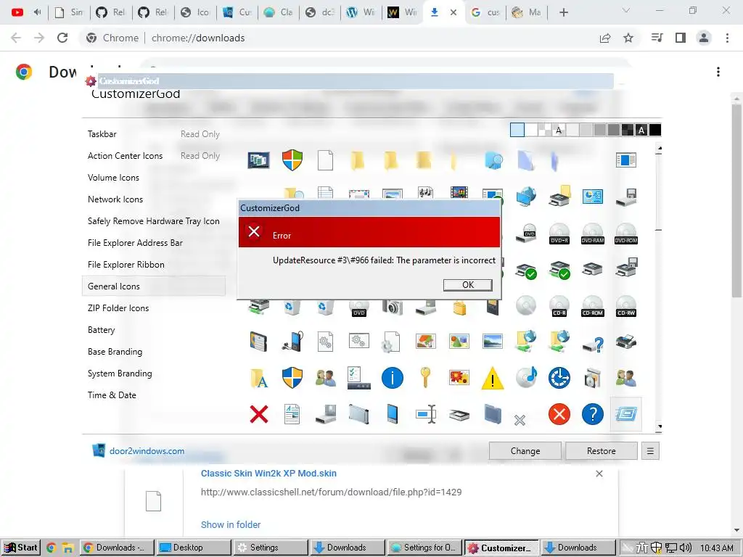
Task: Select the blank document icon
Action: (325, 160)
